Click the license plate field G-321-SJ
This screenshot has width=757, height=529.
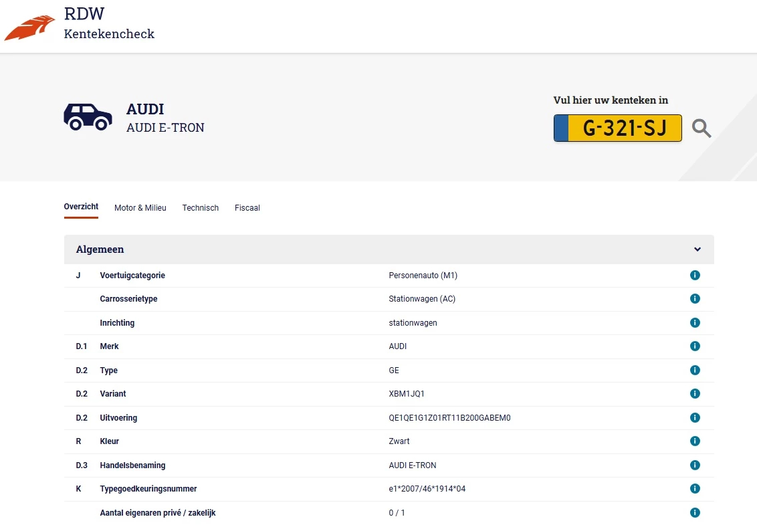pyautogui.click(x=617, y=128)
